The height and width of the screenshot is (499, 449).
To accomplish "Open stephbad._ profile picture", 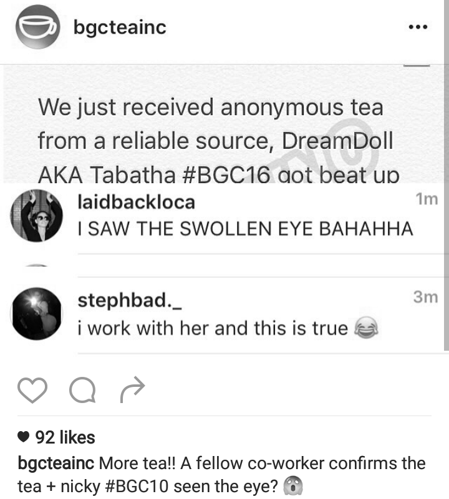I will click(37, 314).
